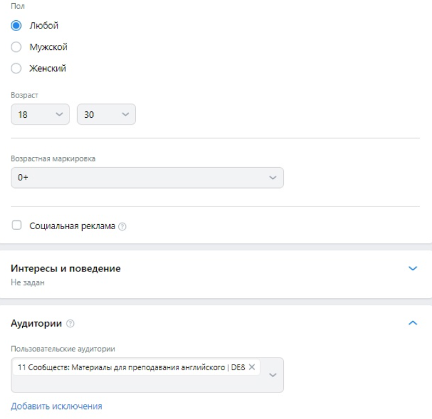Click the question mark icon beside Аудитории
The height and width of the screenshot is (419, 432).
[70, 323]
